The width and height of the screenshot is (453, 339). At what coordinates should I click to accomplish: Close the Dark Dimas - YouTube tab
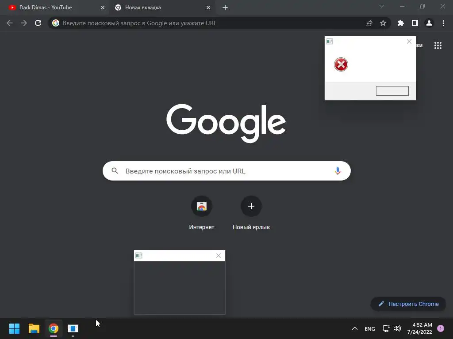(103, 8)
